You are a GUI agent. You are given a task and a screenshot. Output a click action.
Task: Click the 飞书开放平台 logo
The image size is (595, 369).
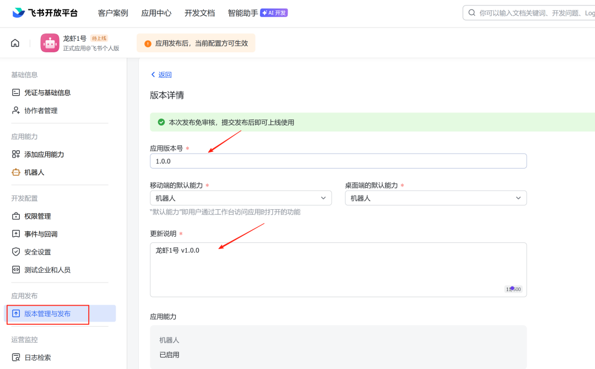[45, 13]
